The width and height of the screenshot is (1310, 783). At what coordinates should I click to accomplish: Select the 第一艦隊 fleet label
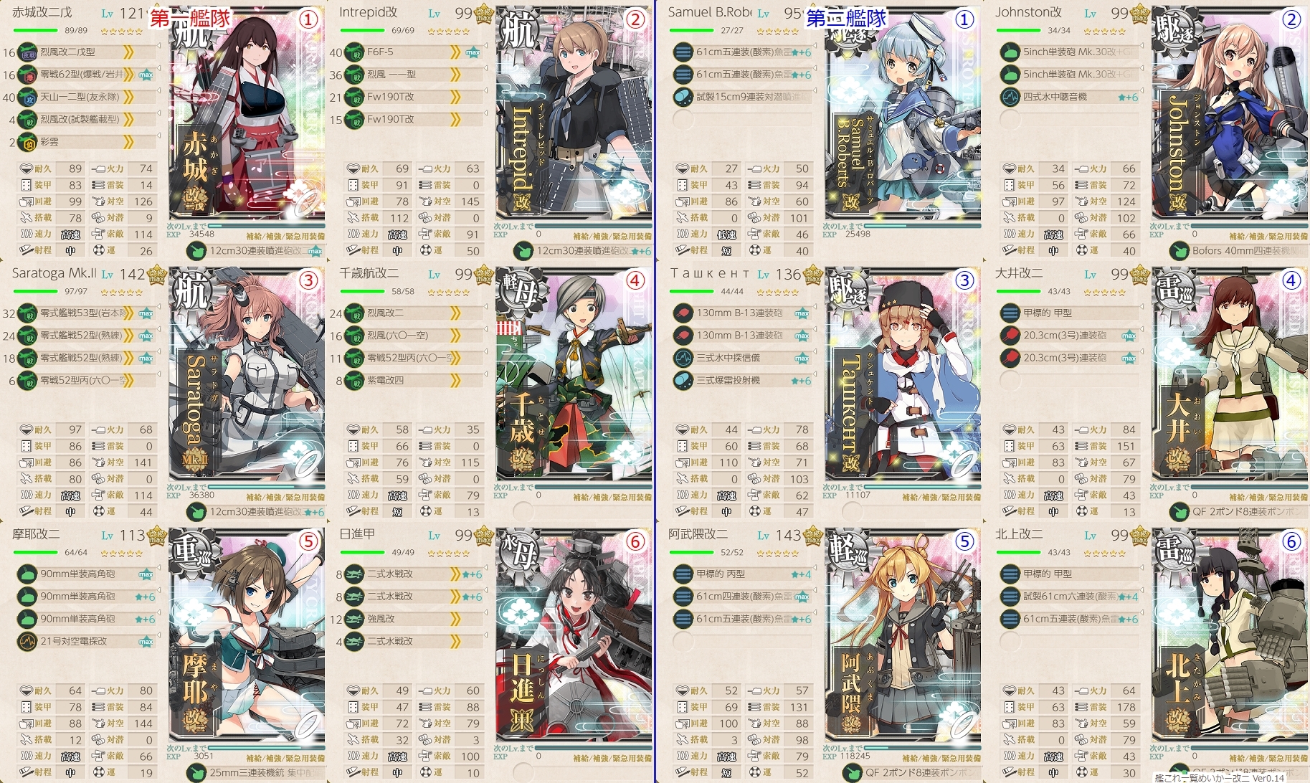(x=189, y=18)
